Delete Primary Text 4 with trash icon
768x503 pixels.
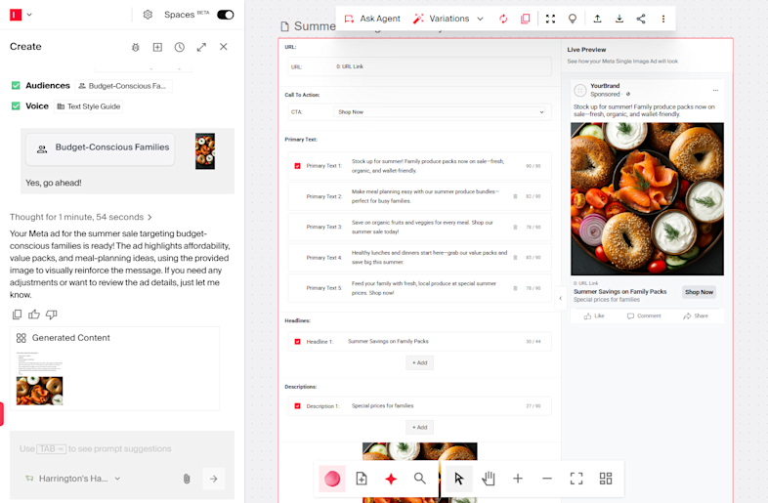point(515,258)
